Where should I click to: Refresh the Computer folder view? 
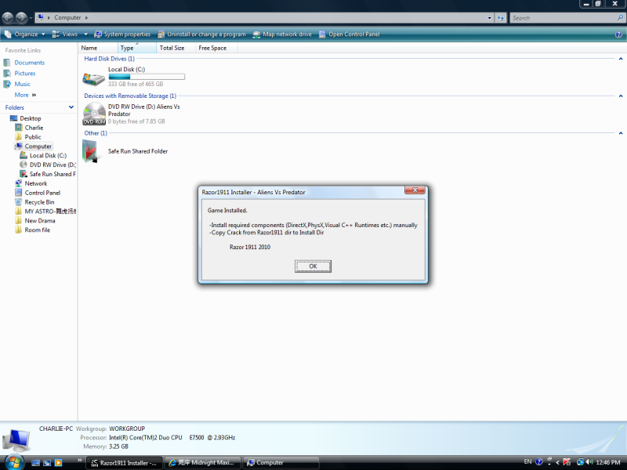click(x=501, y=18)
